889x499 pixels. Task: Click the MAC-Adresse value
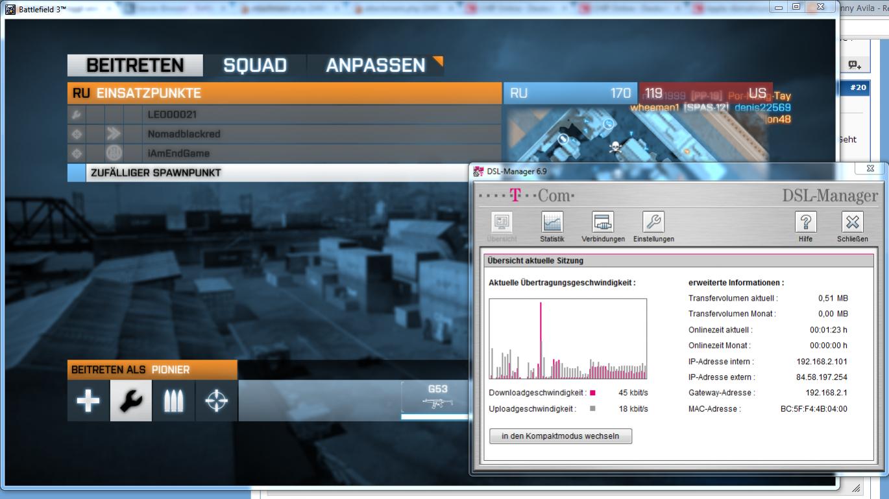click(814, 409)
